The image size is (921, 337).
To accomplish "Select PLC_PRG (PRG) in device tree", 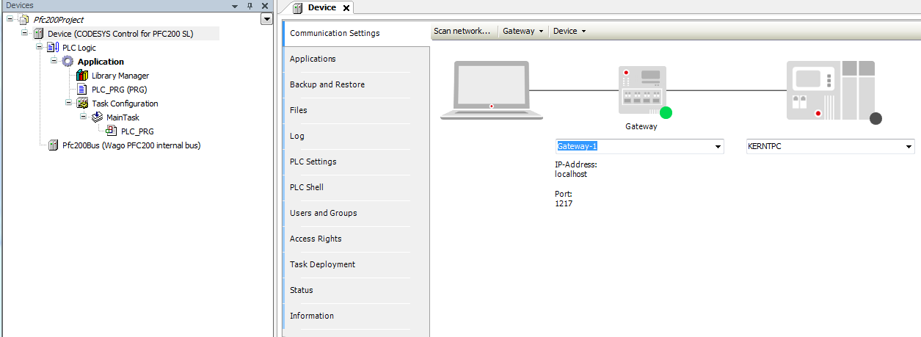I will (x=119, y=90).
